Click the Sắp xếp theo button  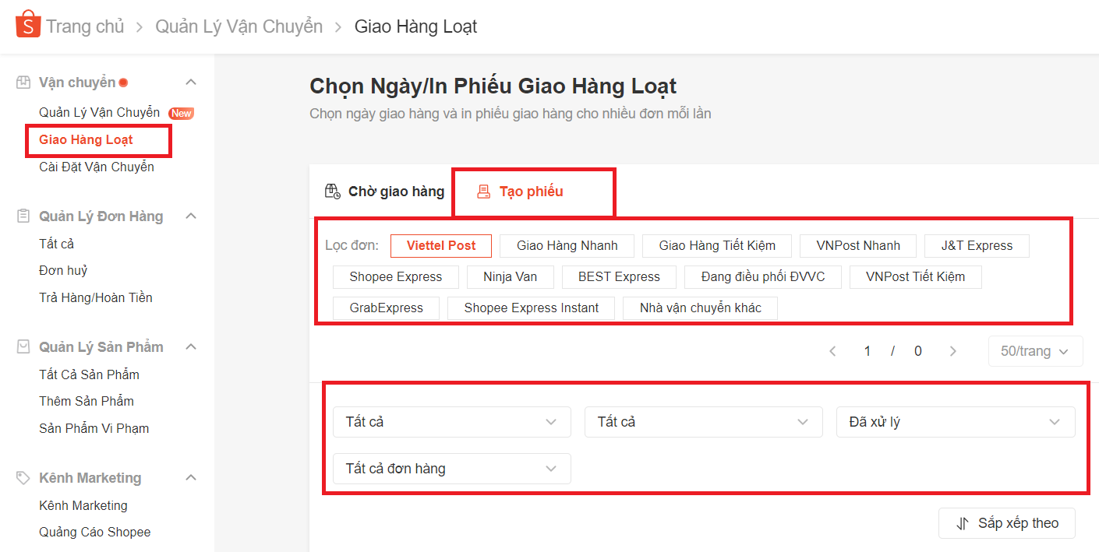click(1006, 522)
